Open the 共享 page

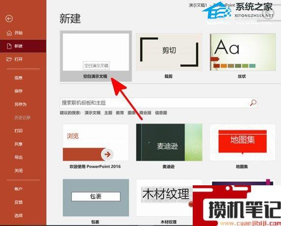[x=19, y=144]
